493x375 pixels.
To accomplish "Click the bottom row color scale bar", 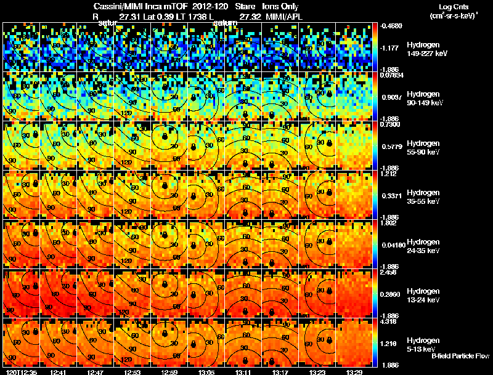I will 375,342.
